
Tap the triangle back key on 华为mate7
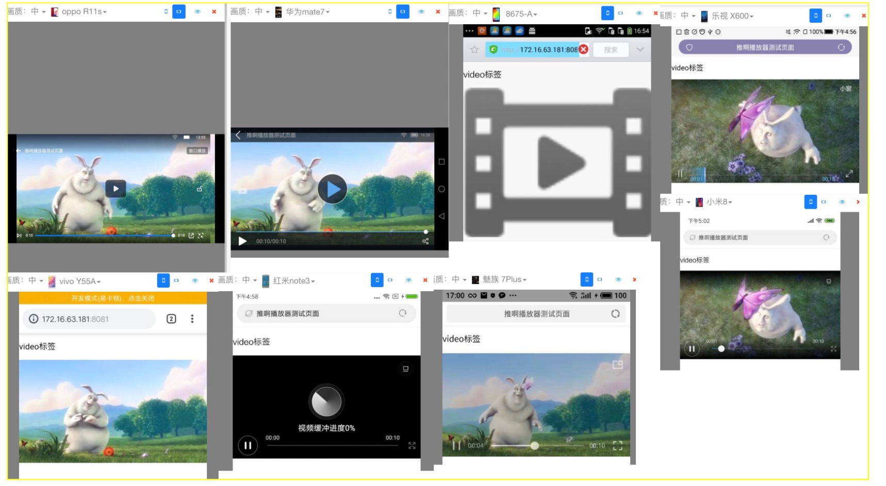pyautogui.click(x=441, y=216)
